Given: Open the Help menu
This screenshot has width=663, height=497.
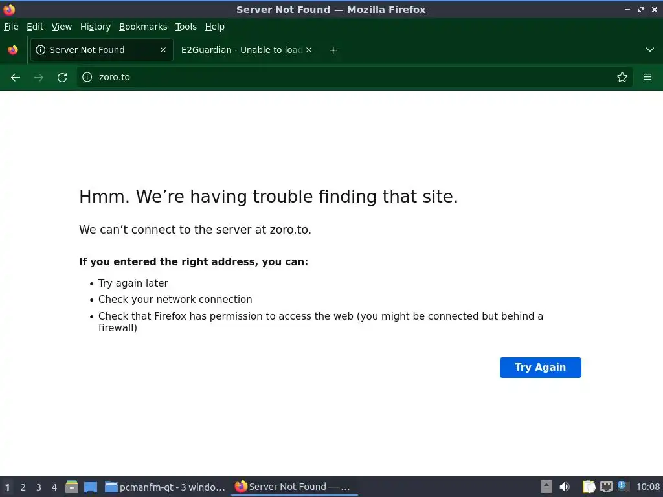Looking at the screenshot, I should pyautogui.click(x=215, y=27).
